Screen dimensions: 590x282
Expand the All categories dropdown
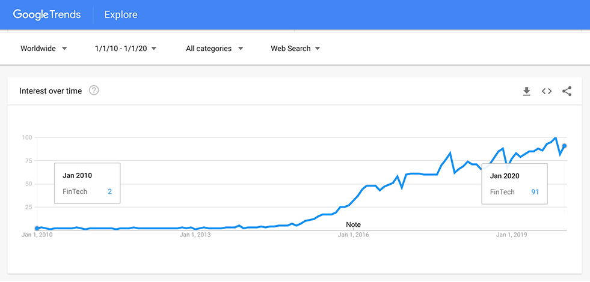tap(215, 49)
